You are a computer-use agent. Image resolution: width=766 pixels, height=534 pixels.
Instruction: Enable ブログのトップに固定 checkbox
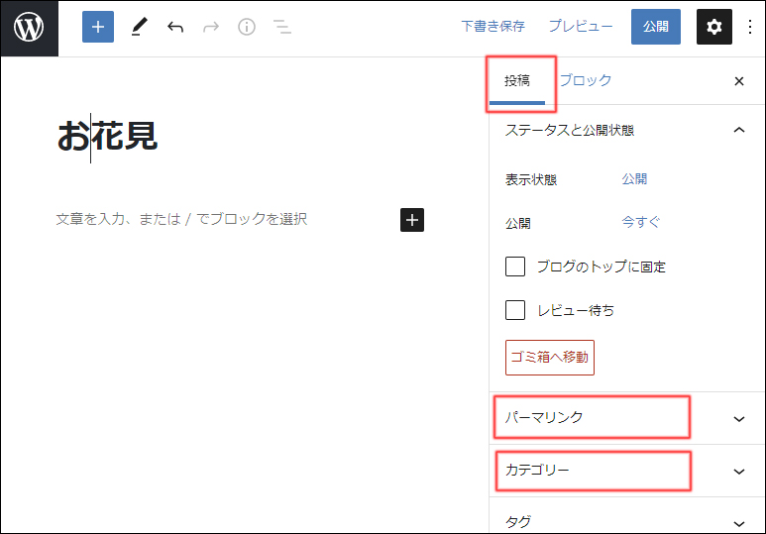pyautogui.click(x=515, y=267)
